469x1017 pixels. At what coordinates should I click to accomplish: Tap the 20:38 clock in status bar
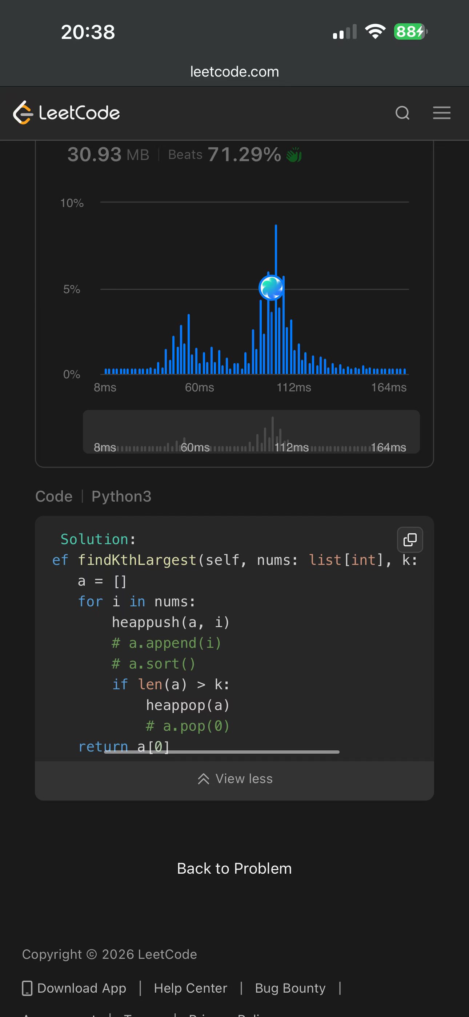click(x=88, y=32)
